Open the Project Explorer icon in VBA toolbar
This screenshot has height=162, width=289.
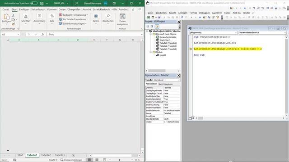pos(209,17)
